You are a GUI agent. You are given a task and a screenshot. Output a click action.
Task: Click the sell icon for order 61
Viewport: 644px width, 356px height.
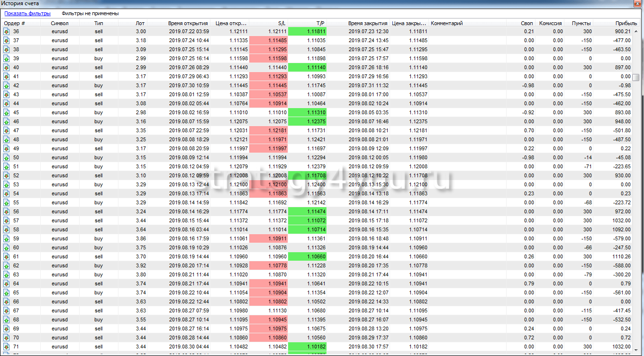tap(7, 256)
